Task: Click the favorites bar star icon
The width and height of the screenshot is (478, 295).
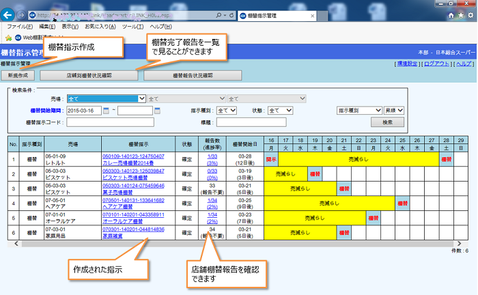Action: (x=8, y=38)
